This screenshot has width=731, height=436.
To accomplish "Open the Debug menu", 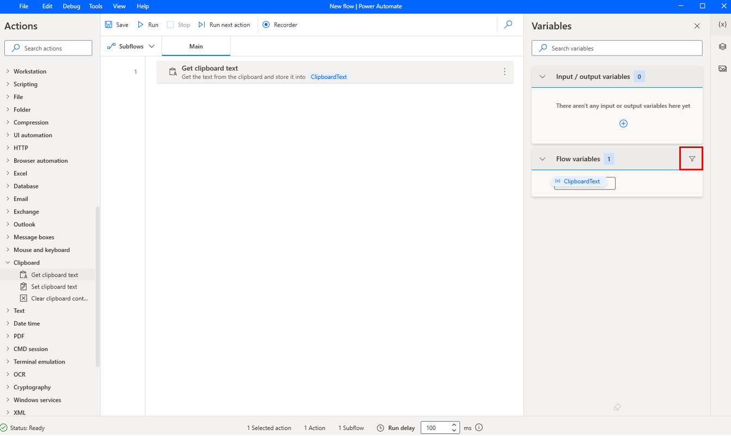I will point(71,6).
